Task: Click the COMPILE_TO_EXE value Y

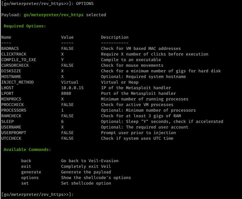Action: [62, 60]
